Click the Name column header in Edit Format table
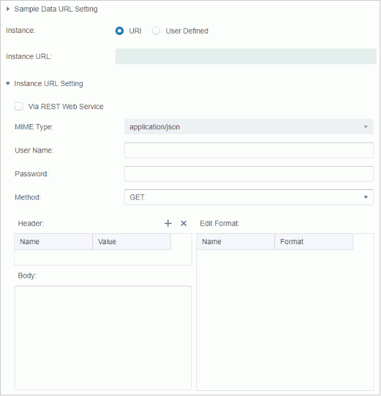 [x=236, y=242]
